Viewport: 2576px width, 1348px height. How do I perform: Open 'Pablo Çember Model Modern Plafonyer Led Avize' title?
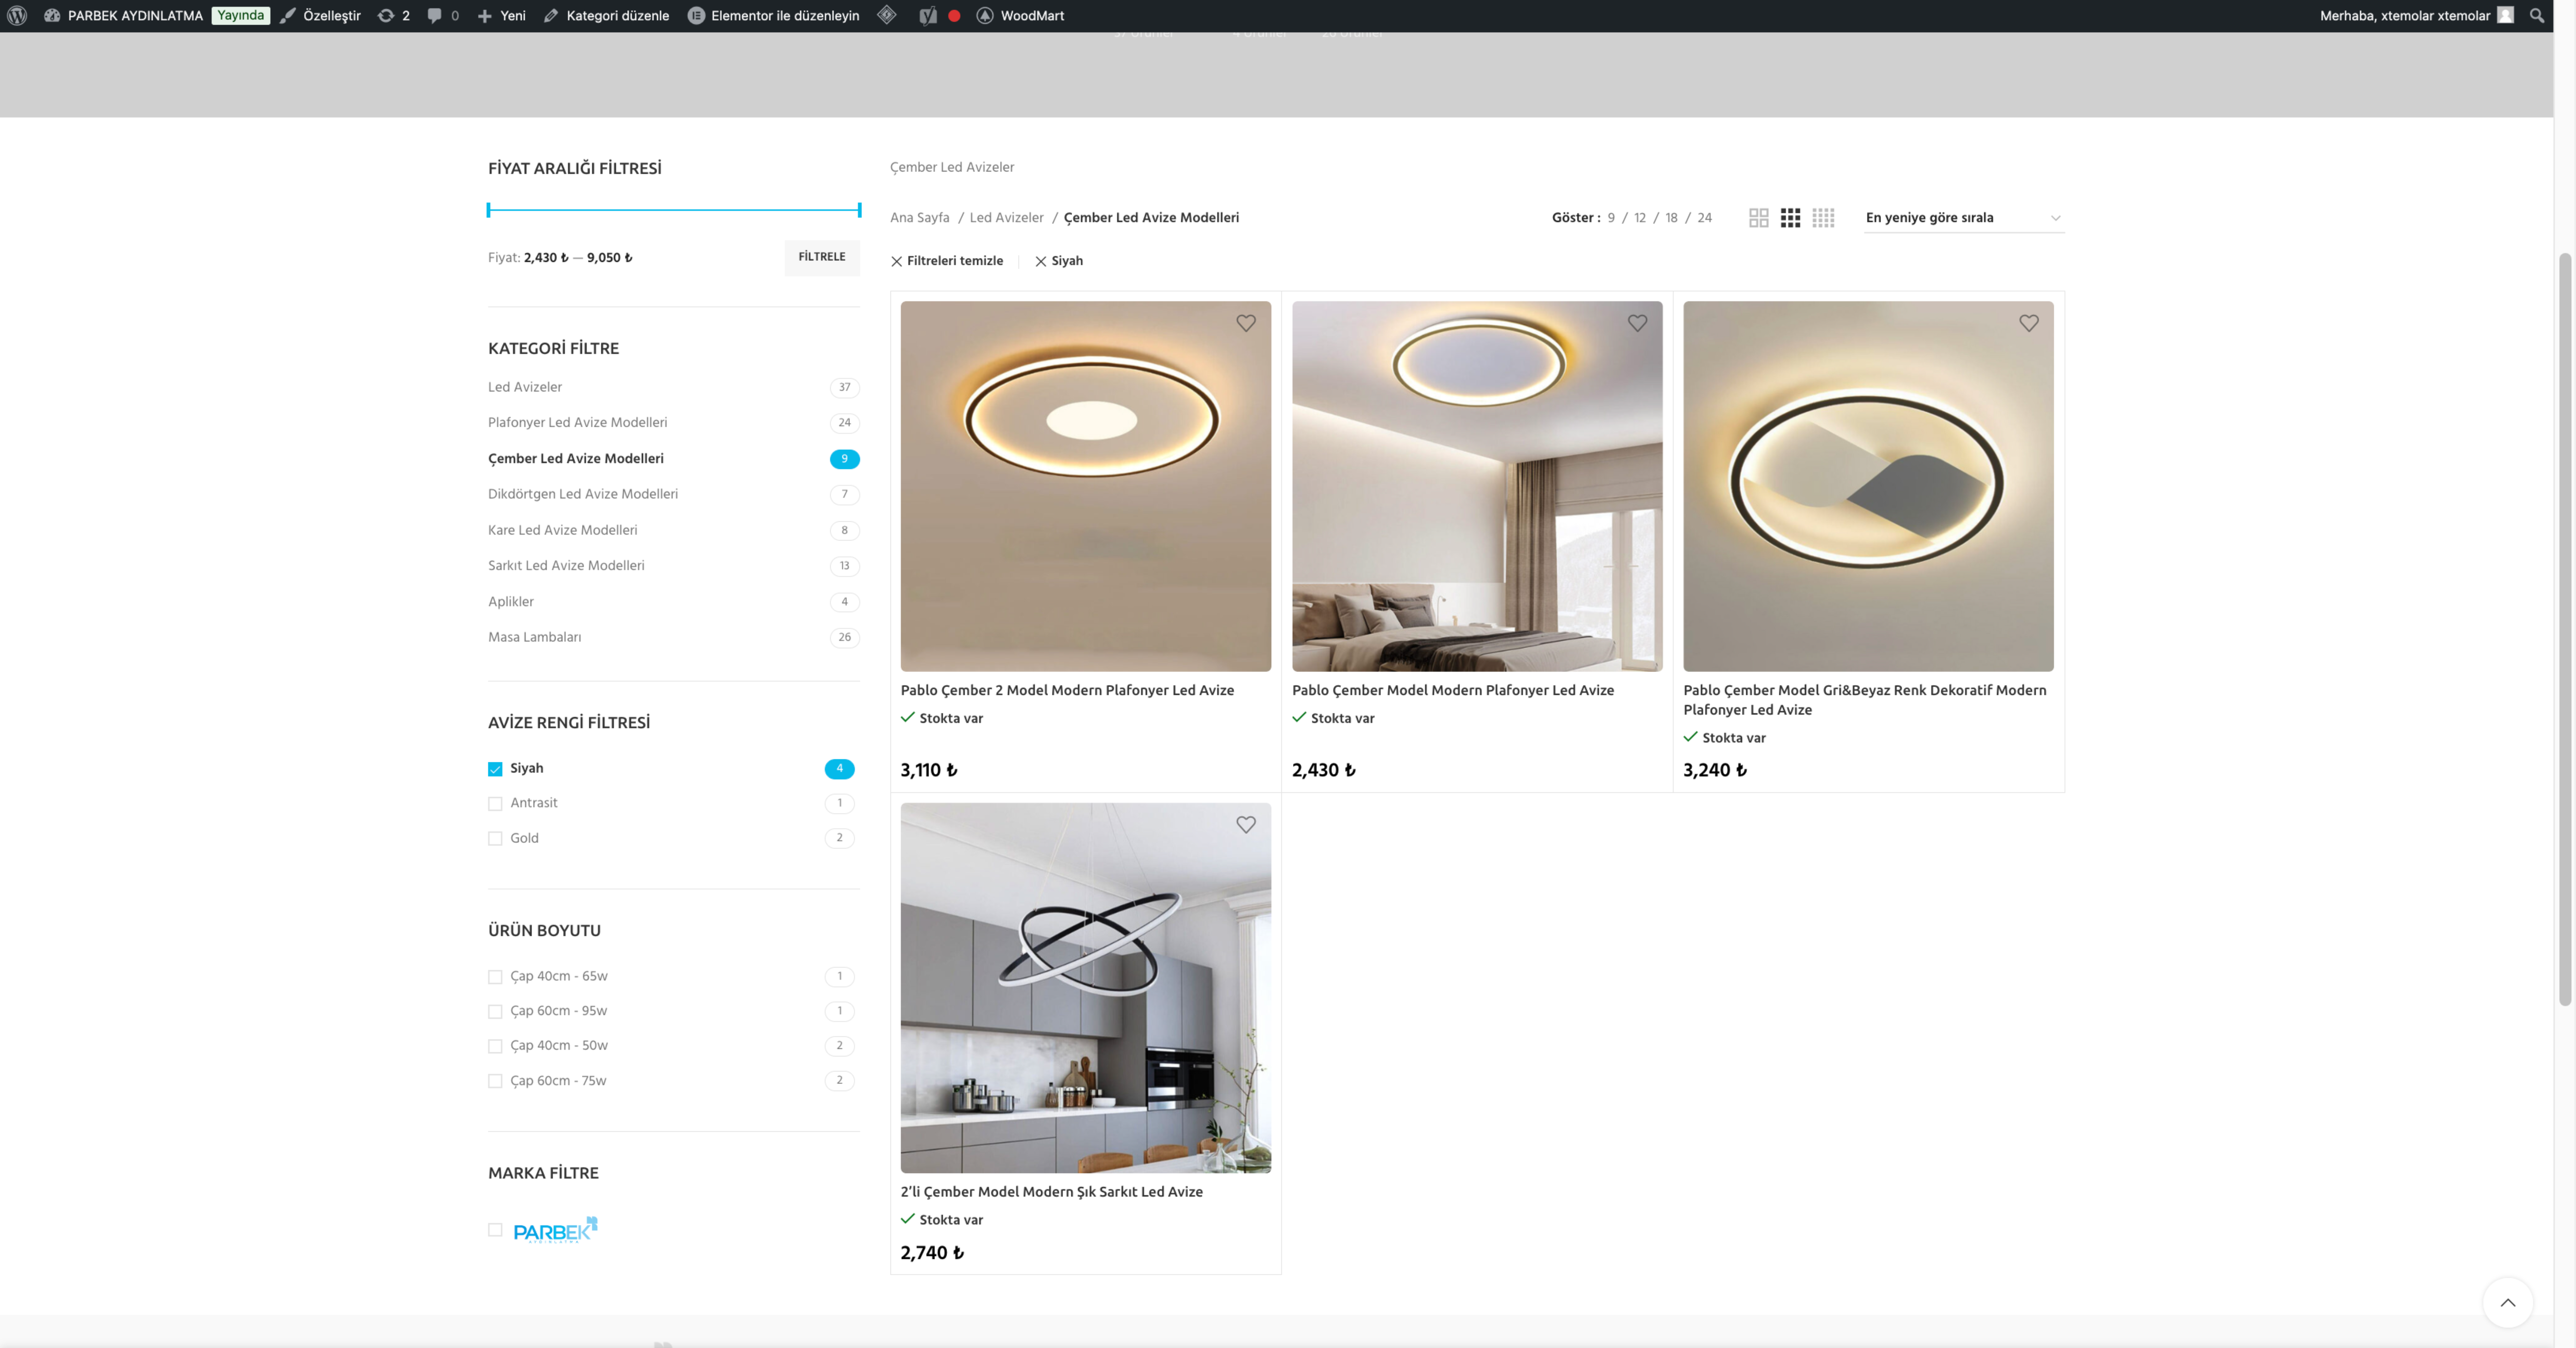pos(1453,691)
